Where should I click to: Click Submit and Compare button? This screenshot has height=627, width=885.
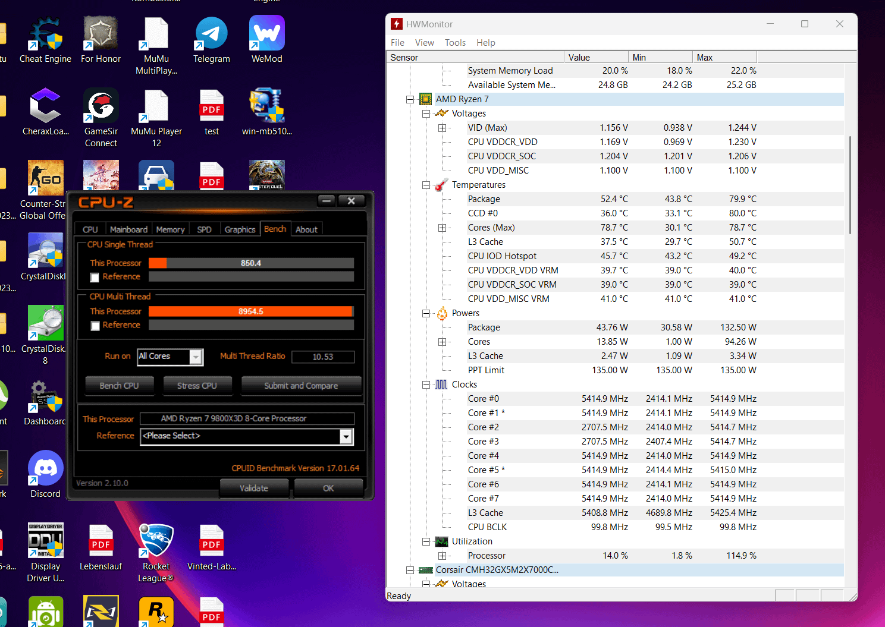301,386
